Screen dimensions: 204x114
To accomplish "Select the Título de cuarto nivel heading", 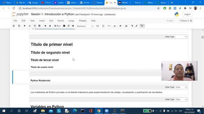I will (x=42, y=67).
